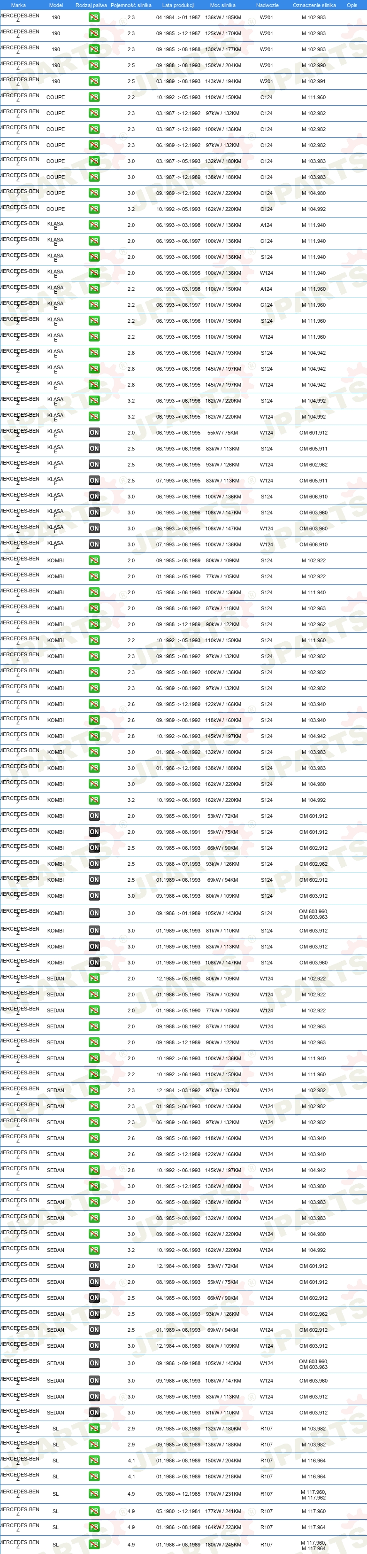367x1554 pixels.
Task: Click power value 142kW / 193KM
Action: 223,354
